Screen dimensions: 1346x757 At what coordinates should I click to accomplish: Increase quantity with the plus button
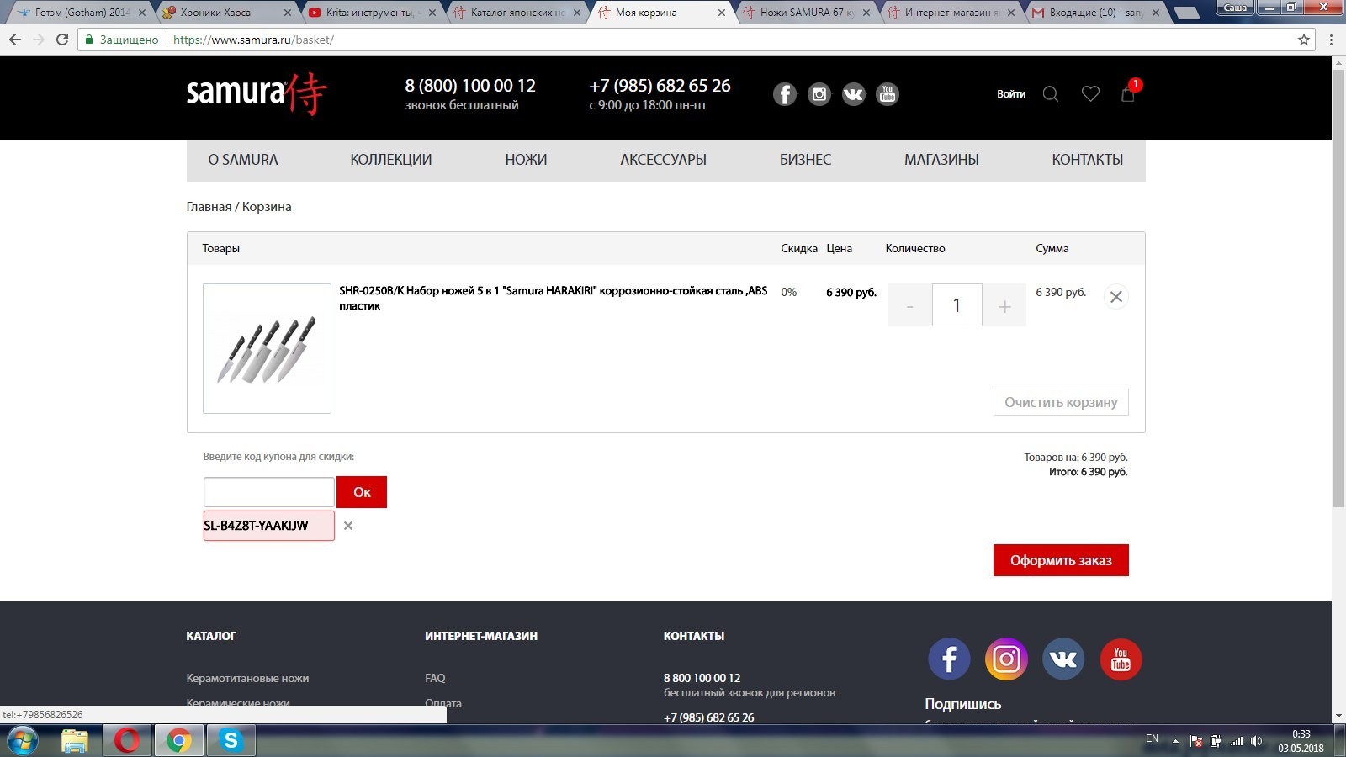coord(1004,306)
